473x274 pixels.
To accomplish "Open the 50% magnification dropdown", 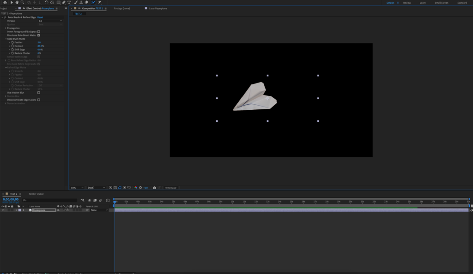I will pos(77,188).
